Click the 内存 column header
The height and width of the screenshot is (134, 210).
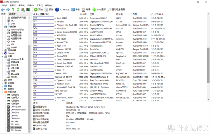point(141,14)
